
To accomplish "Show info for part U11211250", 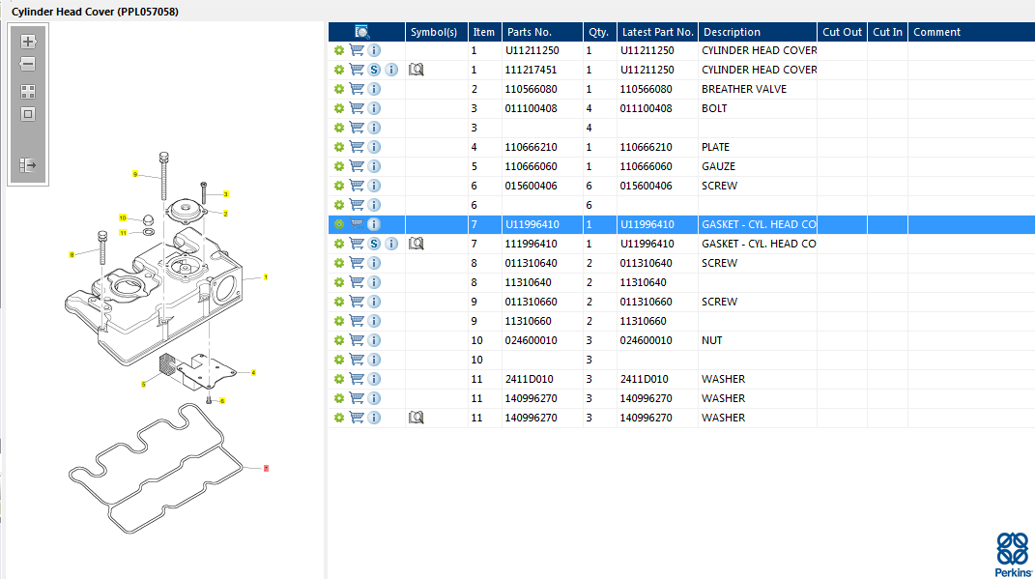I will click(374, 50).
